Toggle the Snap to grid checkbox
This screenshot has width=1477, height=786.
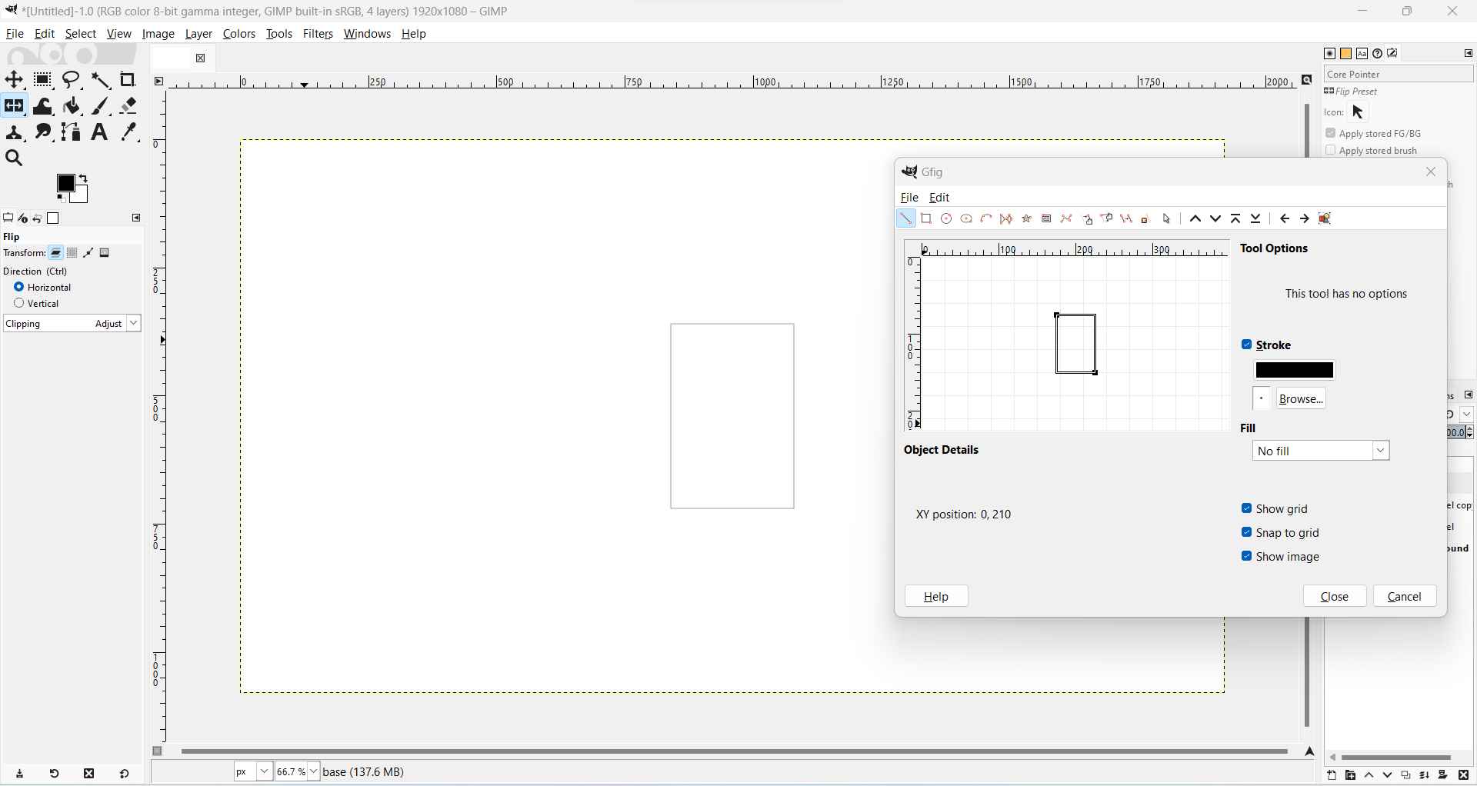point(1247,533)
